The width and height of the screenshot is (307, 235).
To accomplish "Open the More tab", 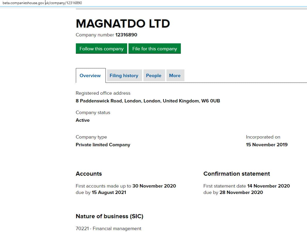I will tap(175, 76).
